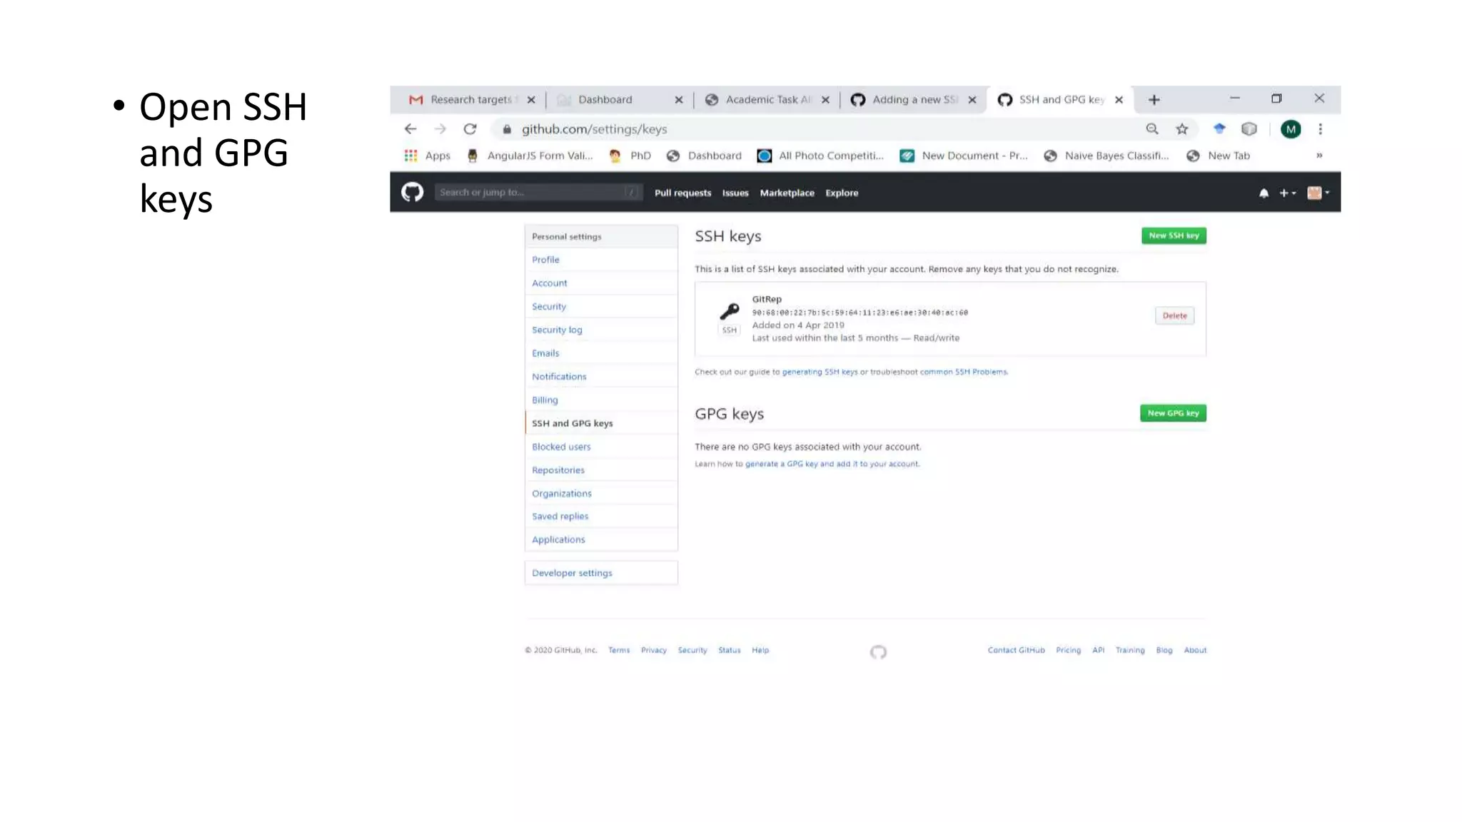Close the Adding a new SSH tab
The image size is (1462, 822).
972,100
